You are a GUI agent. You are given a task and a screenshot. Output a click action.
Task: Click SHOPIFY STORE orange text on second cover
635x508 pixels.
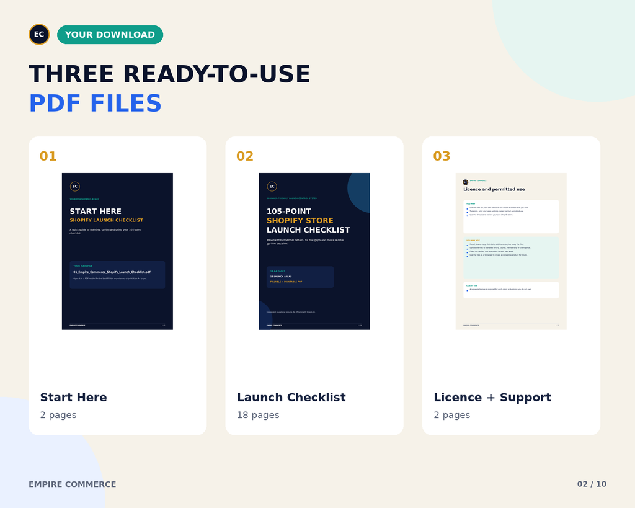300,220
